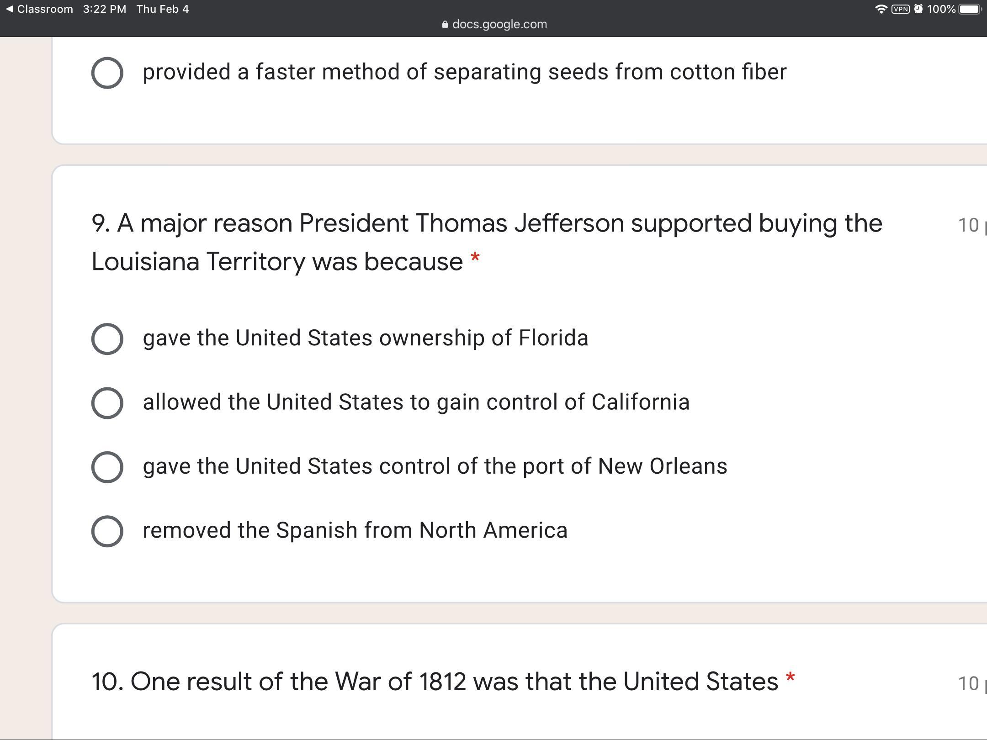Screen dimensions: 987x740
Task: Tap the docs.google.com address bar
Action: click(x=499, y=24)
